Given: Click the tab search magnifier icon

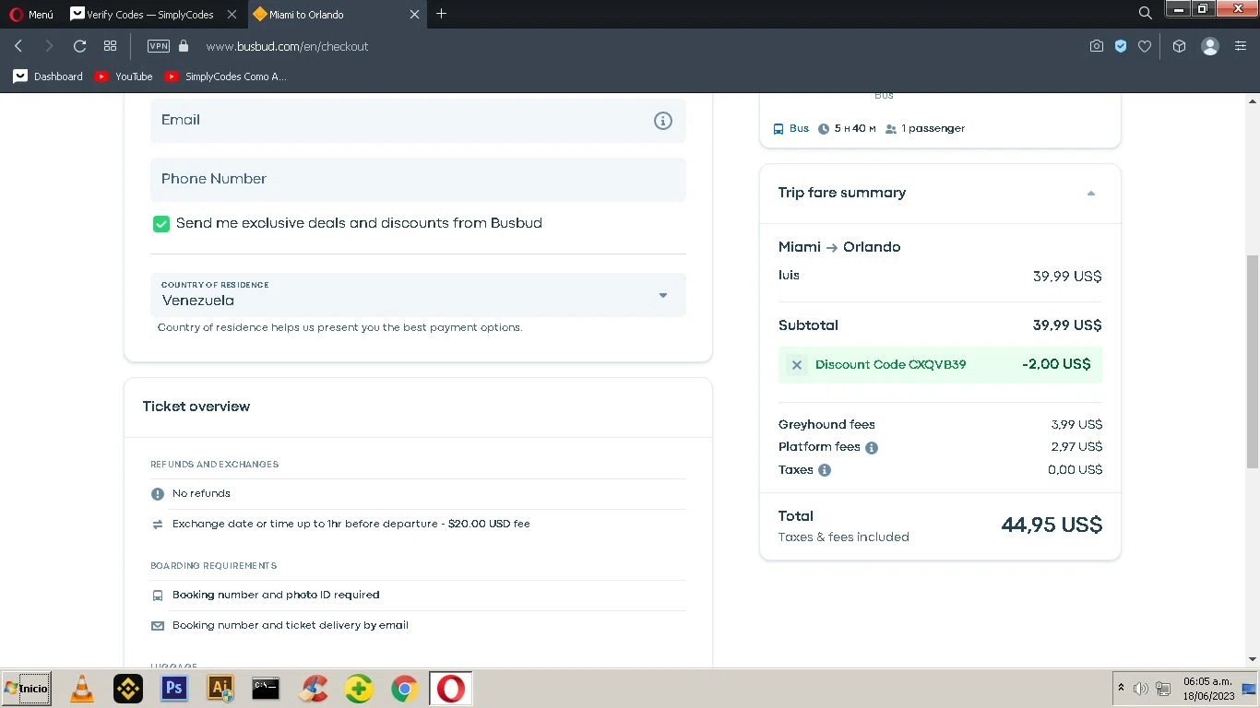Looking at the screenshot, I should pyautogui.click(x=1145, y=13).
